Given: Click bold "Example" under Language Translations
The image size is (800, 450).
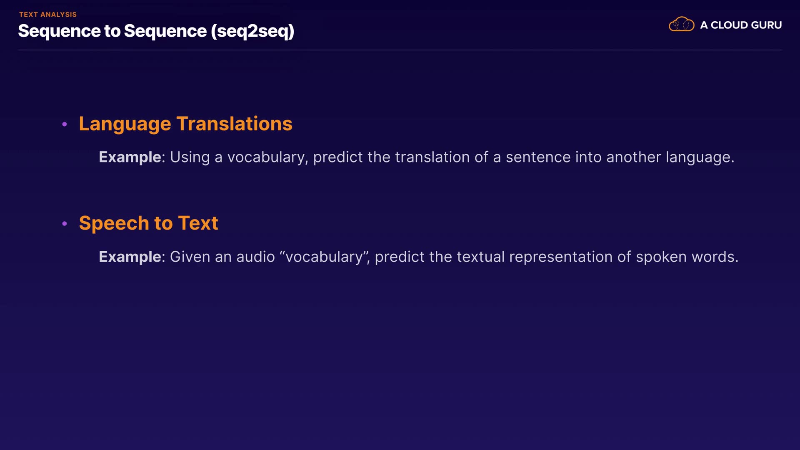Looking at the screenshot, I should pyautogui.click(x=130, y=157).
